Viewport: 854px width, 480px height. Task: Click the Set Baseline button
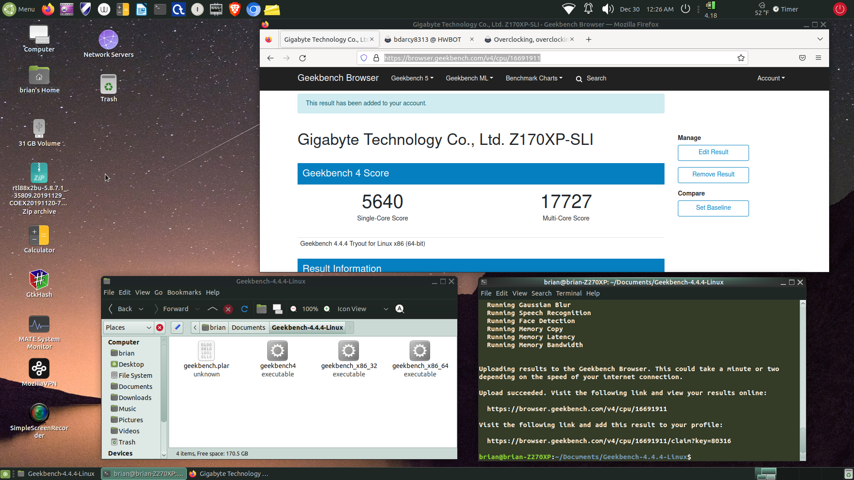713,208
